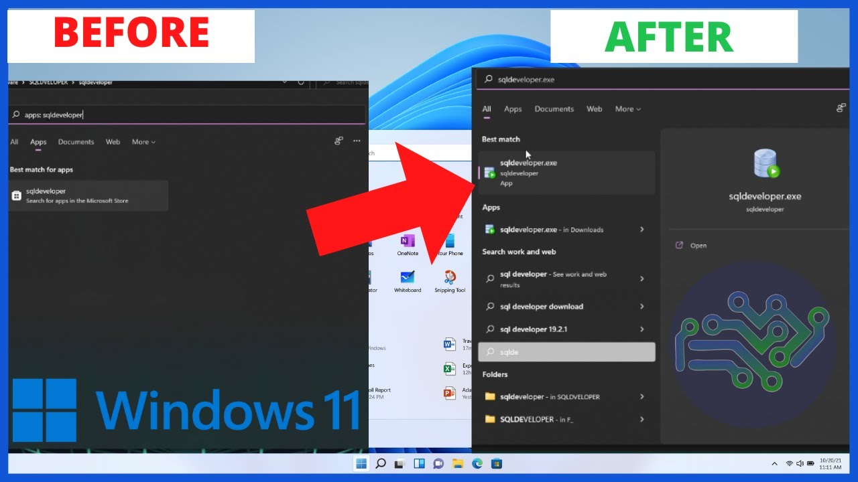Open 'sqldeveloper.exe - in Downloads' result
Viewport: 858px width, 482px height.
tap(566, 229)
